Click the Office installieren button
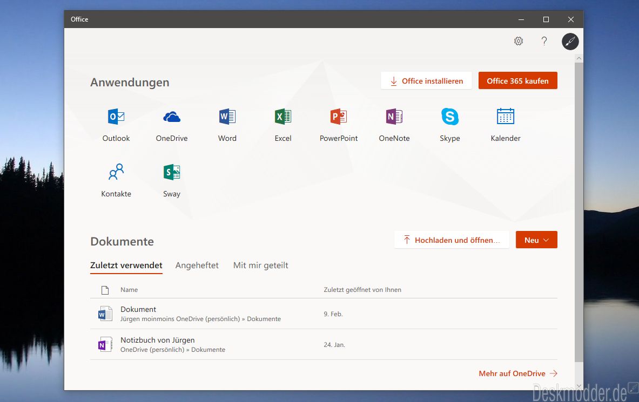This screenshot has height=402, width=639. coord(426,80)
